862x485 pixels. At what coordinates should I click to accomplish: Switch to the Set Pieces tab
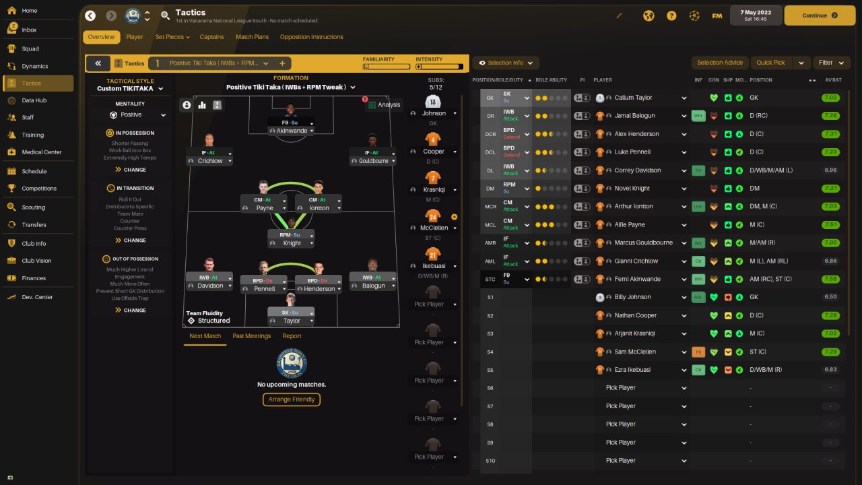click(173, 37)
